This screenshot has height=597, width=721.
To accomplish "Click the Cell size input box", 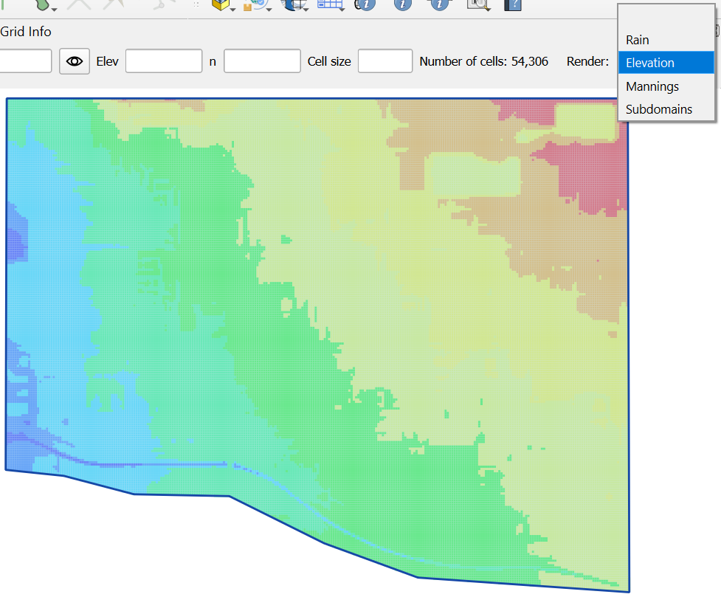I will coord(384,61).
